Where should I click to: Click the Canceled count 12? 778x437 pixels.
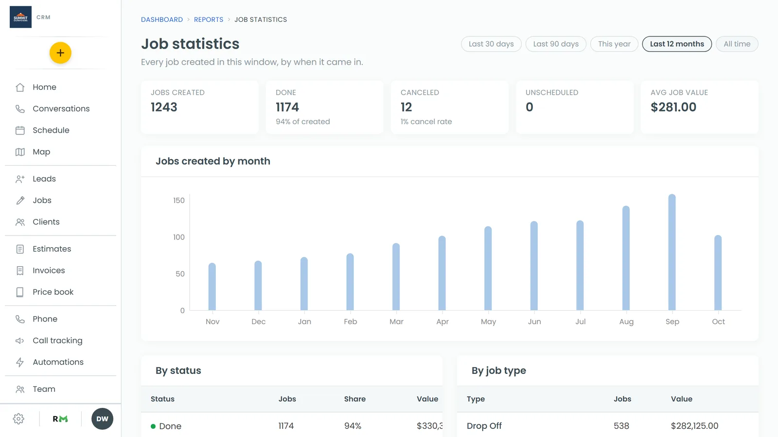pyautogui.click(x=407, y=107)
